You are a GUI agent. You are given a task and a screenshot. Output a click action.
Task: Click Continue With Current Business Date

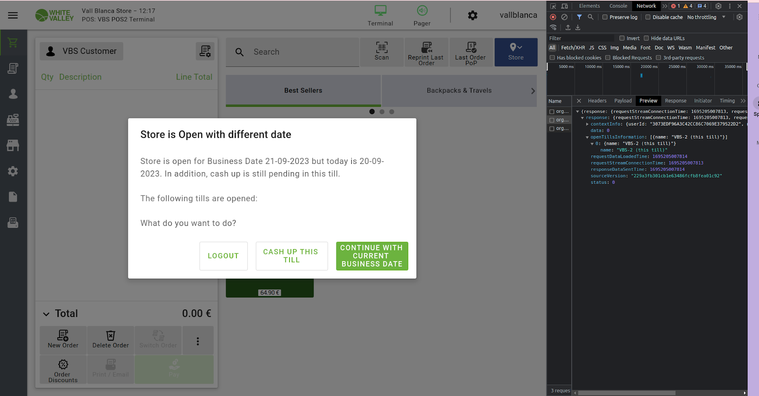pyautogui.click(x=372, y=256)
